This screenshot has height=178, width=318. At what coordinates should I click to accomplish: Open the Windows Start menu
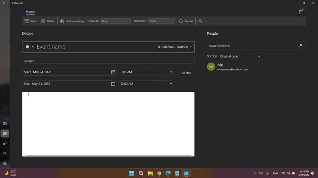tap(132, 173)
